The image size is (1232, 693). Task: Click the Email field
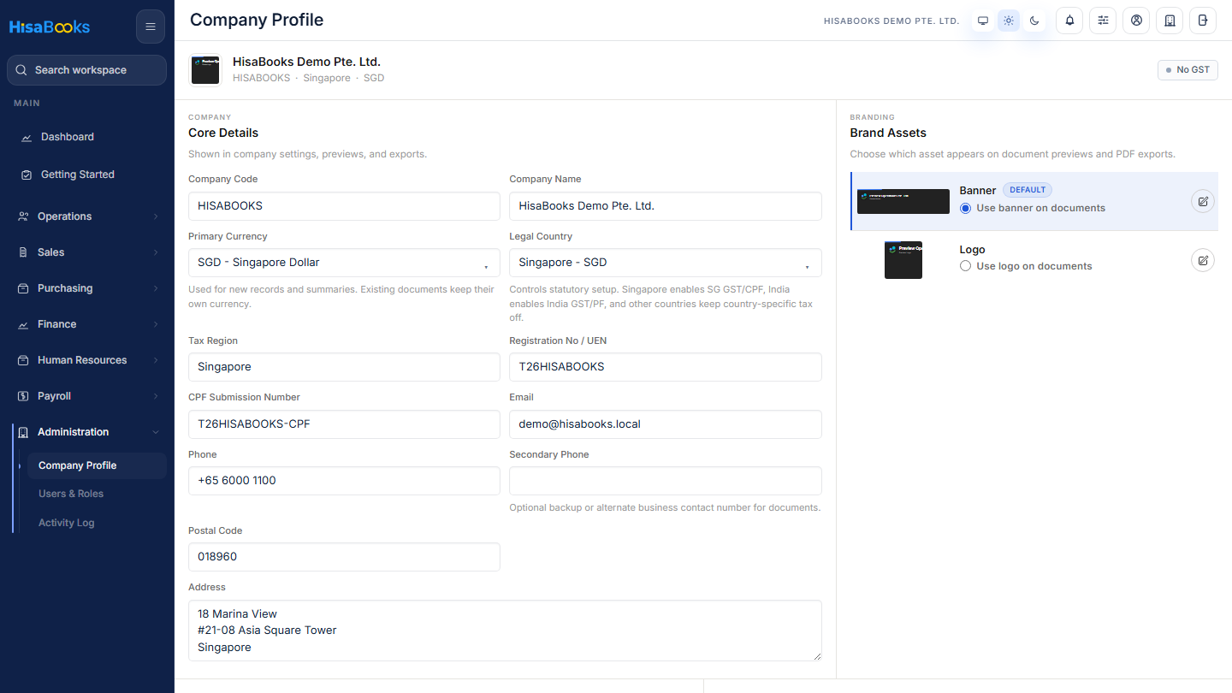[666, 424]
